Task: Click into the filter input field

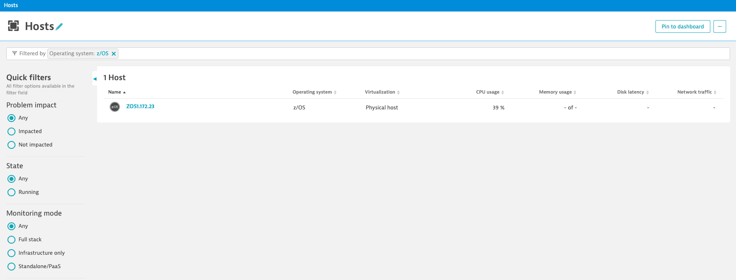Action: click(395, 54)
